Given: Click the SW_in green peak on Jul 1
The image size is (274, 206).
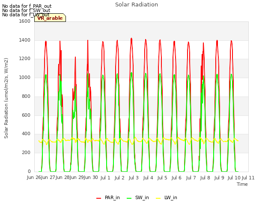Looking at the screenshot, I should [103, 76].
